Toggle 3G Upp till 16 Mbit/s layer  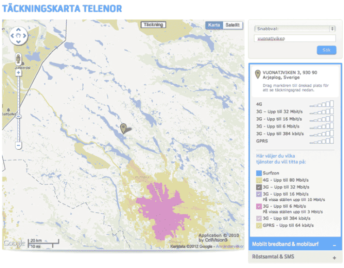click(x=259, y=194)
